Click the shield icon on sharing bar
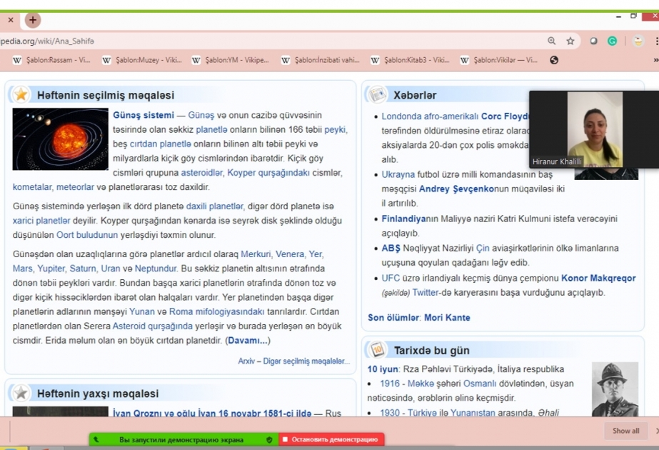 [269, 439]
